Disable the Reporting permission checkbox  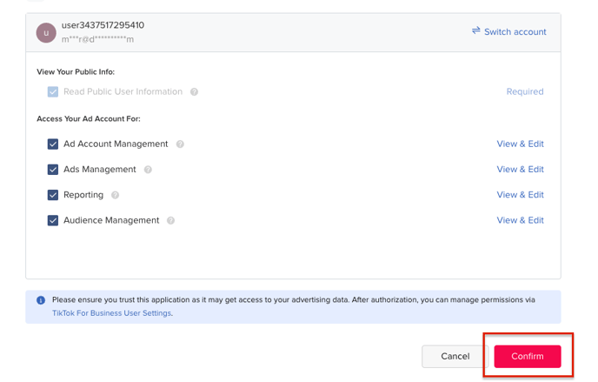click(53, 195)
